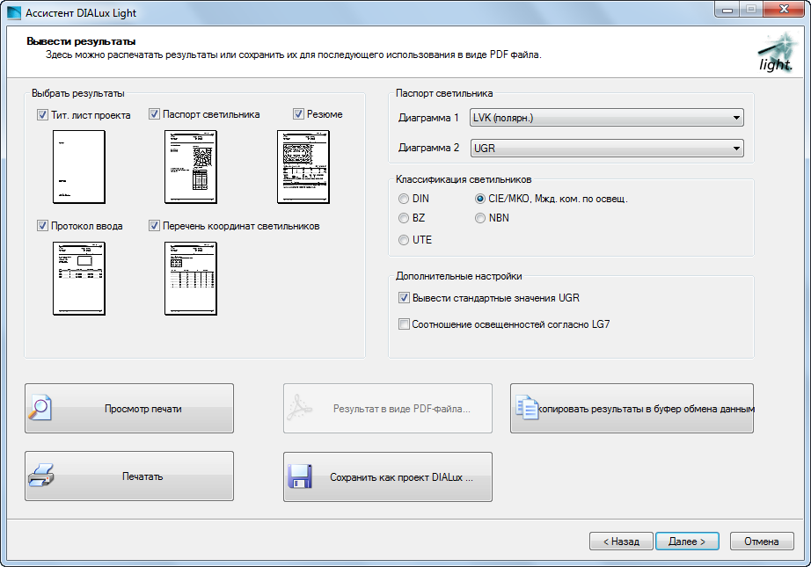Expand the Диаграмма 2 UGR dropdown

(x=607, y=149)
